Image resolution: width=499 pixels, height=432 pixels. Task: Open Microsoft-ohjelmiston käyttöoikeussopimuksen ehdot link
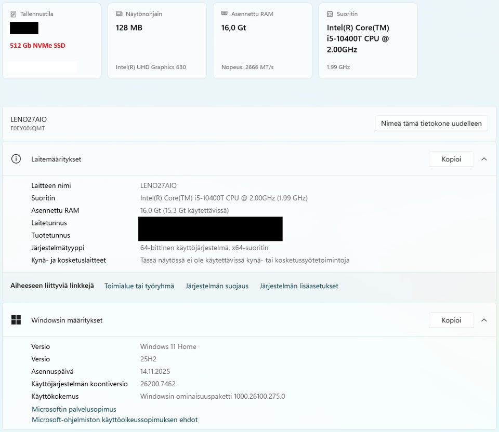[x=114, y=420]
